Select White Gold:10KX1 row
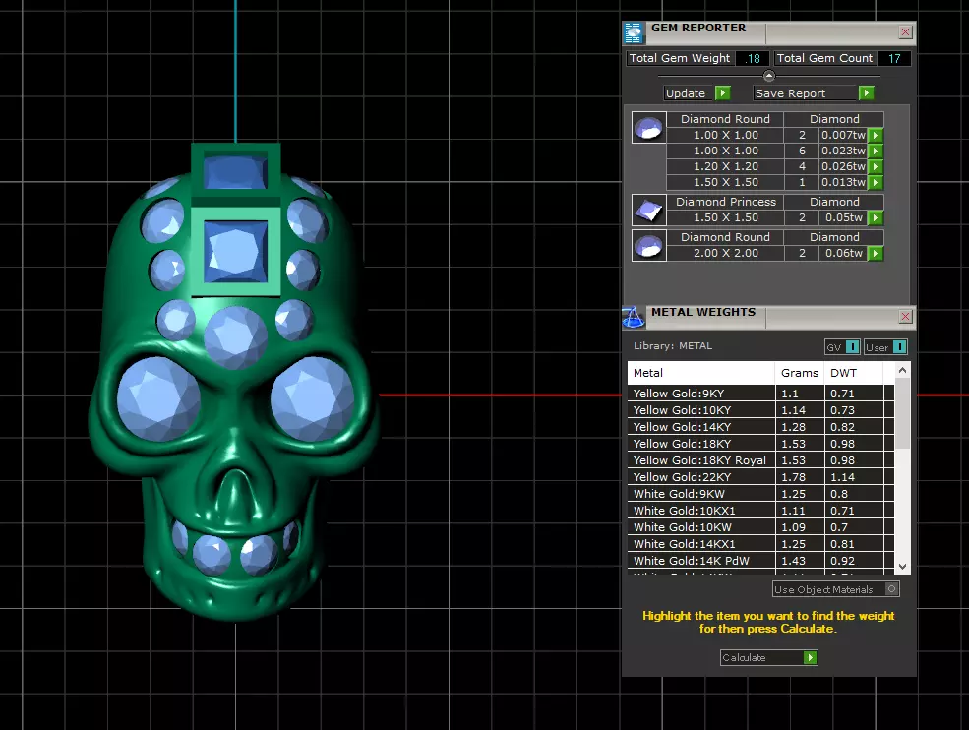969x730 pixels. [x=760, y=510]
